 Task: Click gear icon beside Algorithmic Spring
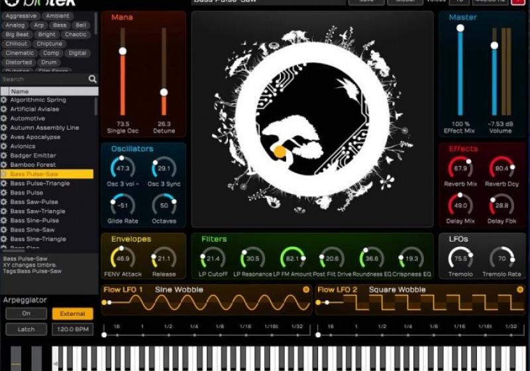(4, 100)
